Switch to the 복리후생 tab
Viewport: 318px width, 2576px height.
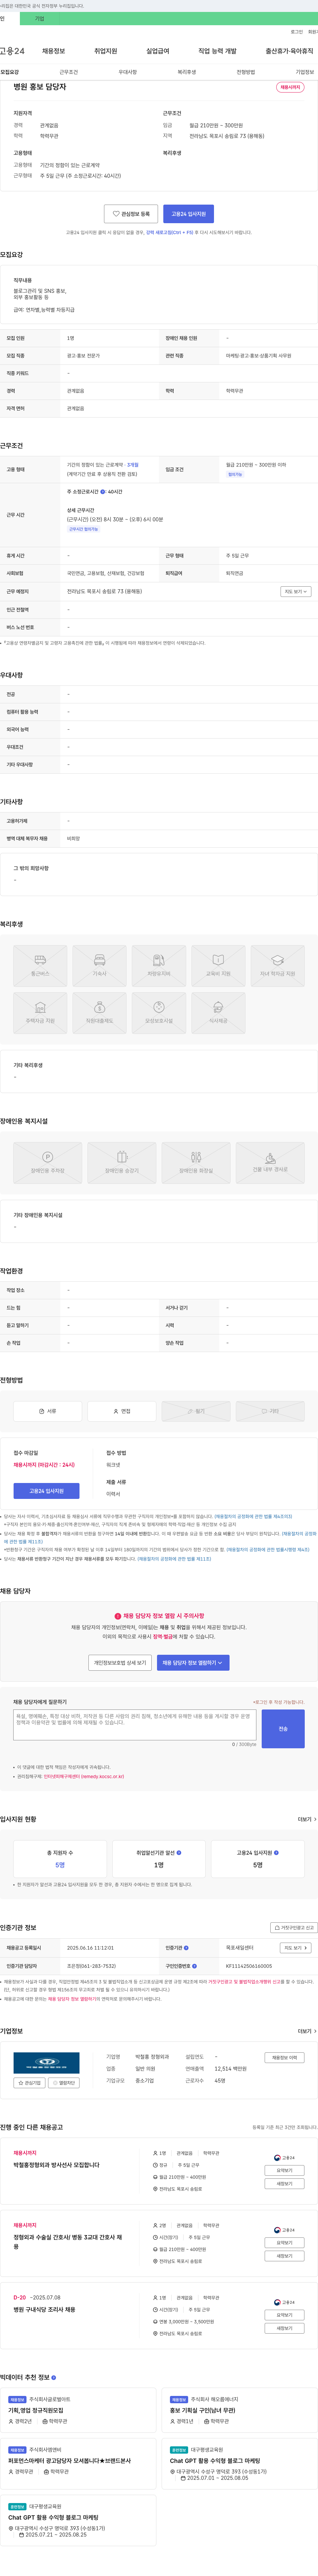[187, 72]
